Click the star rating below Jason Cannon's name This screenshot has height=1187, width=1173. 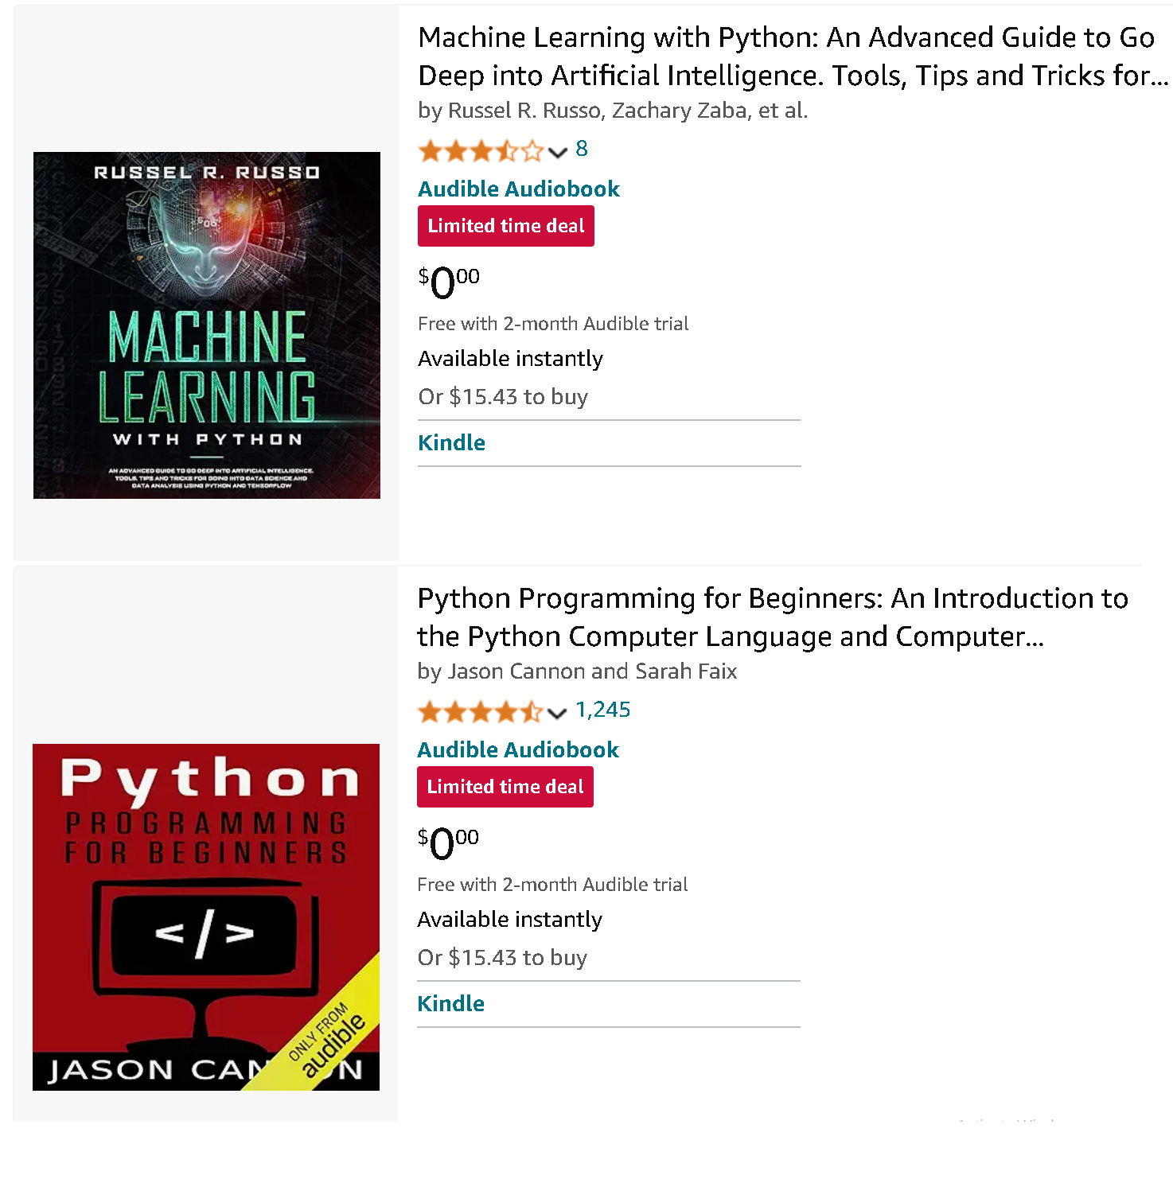pos(477,712)
